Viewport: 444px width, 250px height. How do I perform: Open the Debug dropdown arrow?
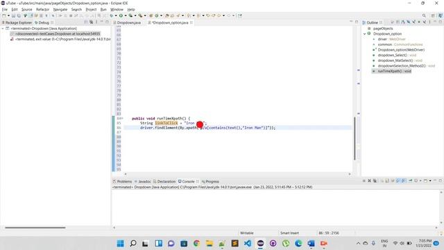[116, 15]
